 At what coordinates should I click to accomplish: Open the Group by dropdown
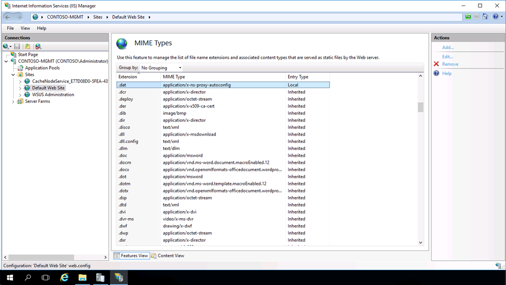[x=161, y=68]
